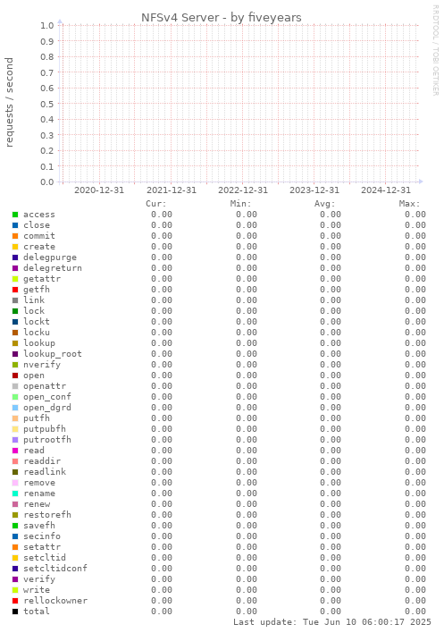
Task: Click the lookup_root legend label
Action: tap(53, 354)
